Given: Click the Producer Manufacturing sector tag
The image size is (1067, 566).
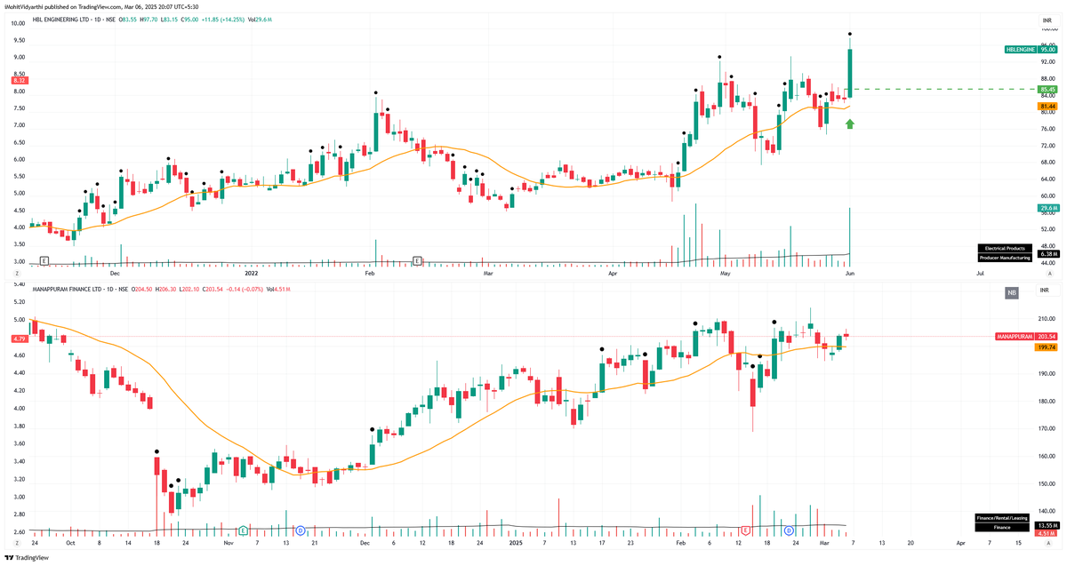Looking at the screenshot, I should click(1004, 258).
